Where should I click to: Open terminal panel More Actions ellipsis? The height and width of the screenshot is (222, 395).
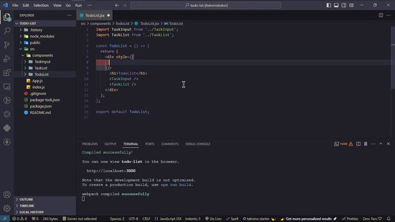coord(373,144)
